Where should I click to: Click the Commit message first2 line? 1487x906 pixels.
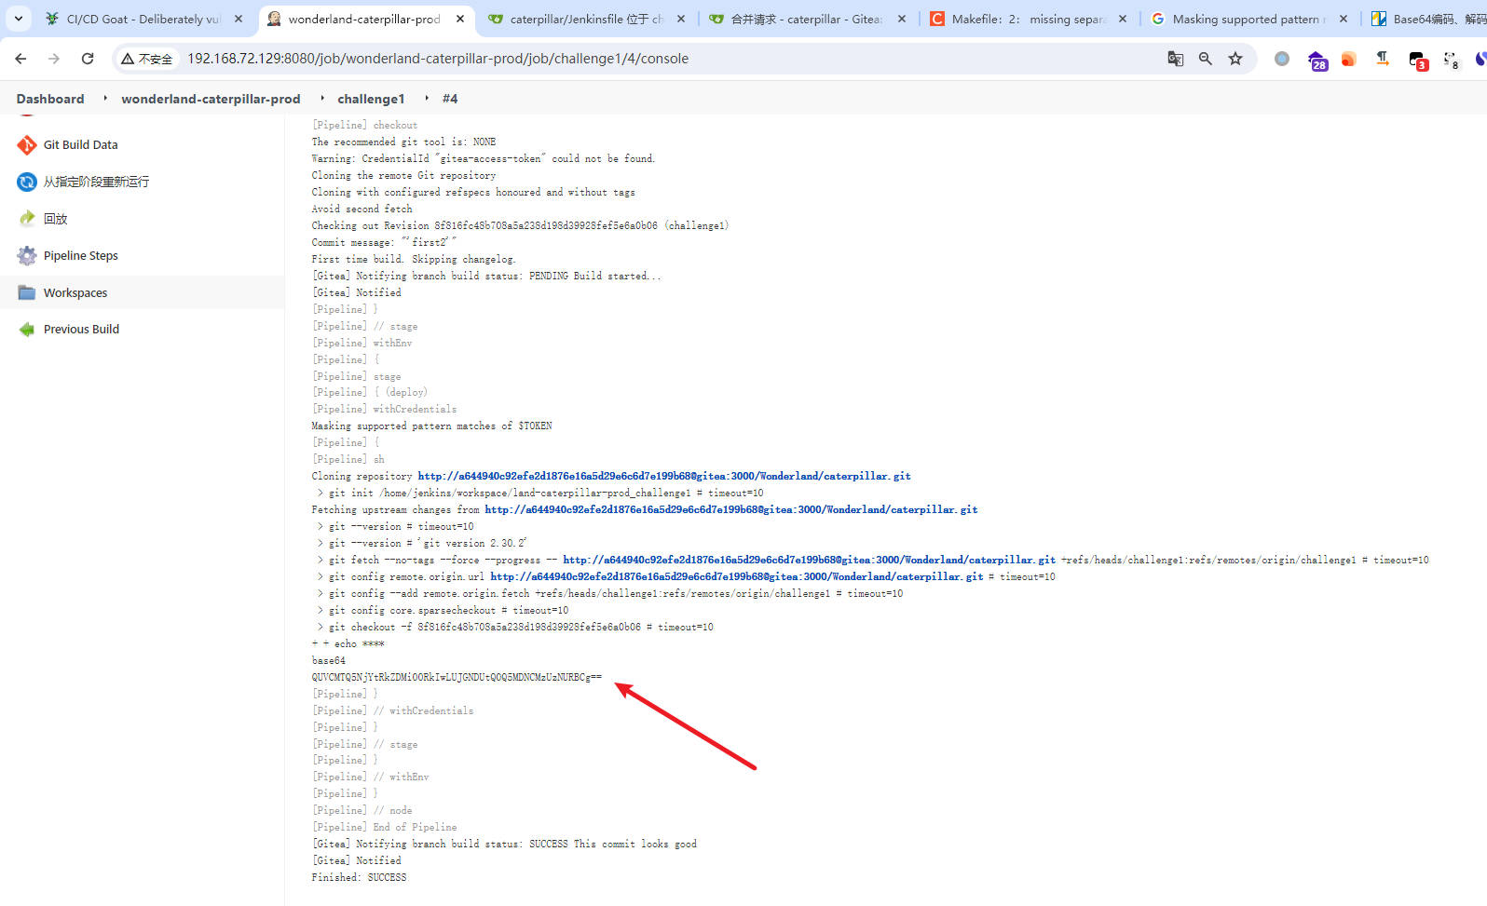point(384,242)
